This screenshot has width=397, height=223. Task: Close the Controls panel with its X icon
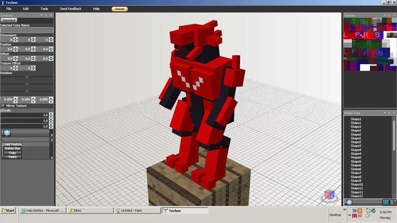pyautogui.click(x=51, y=15)
